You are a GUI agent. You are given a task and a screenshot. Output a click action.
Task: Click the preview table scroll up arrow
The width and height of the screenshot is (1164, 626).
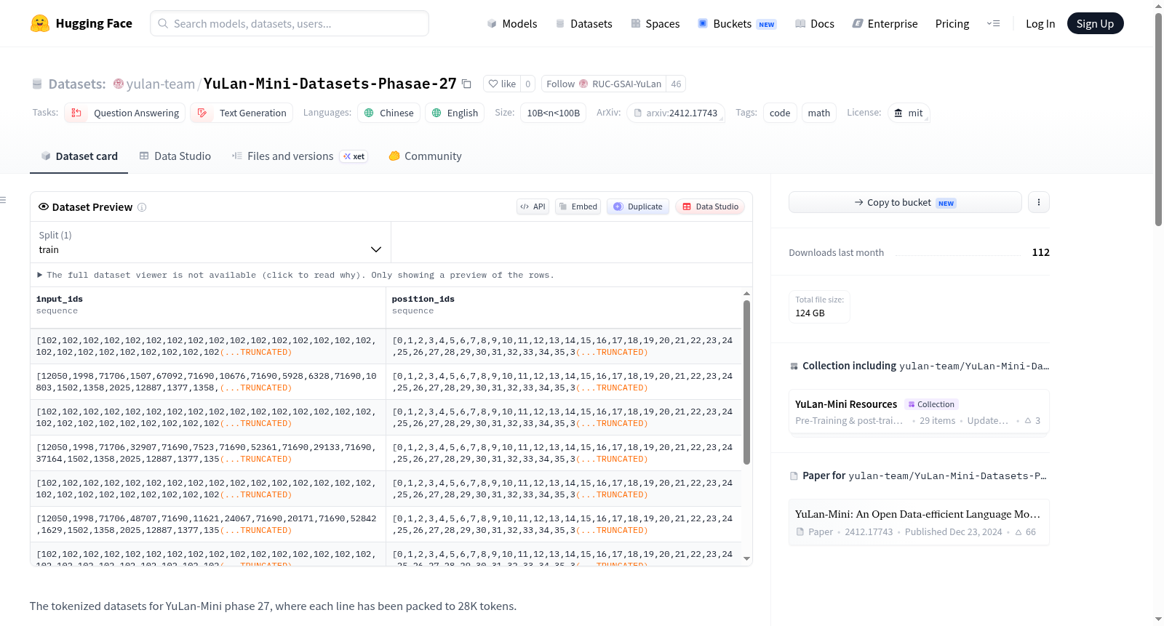tap(746, 294)
